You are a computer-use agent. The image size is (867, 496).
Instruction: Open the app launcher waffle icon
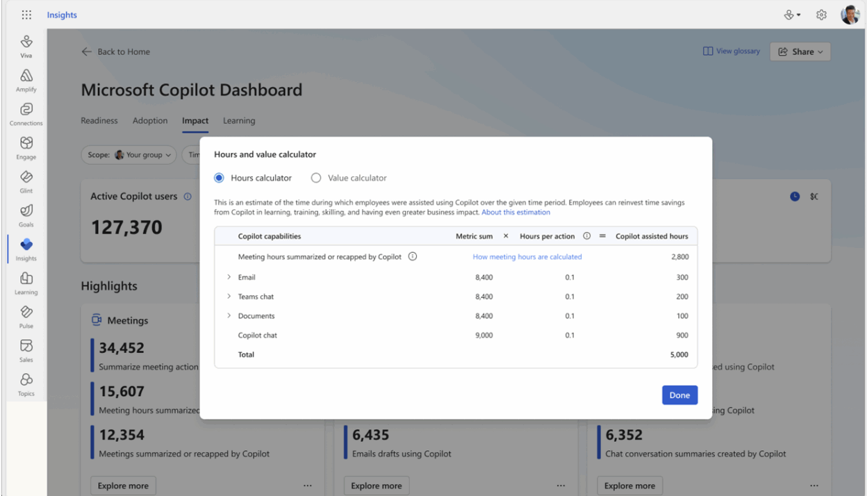click(26, 15)
